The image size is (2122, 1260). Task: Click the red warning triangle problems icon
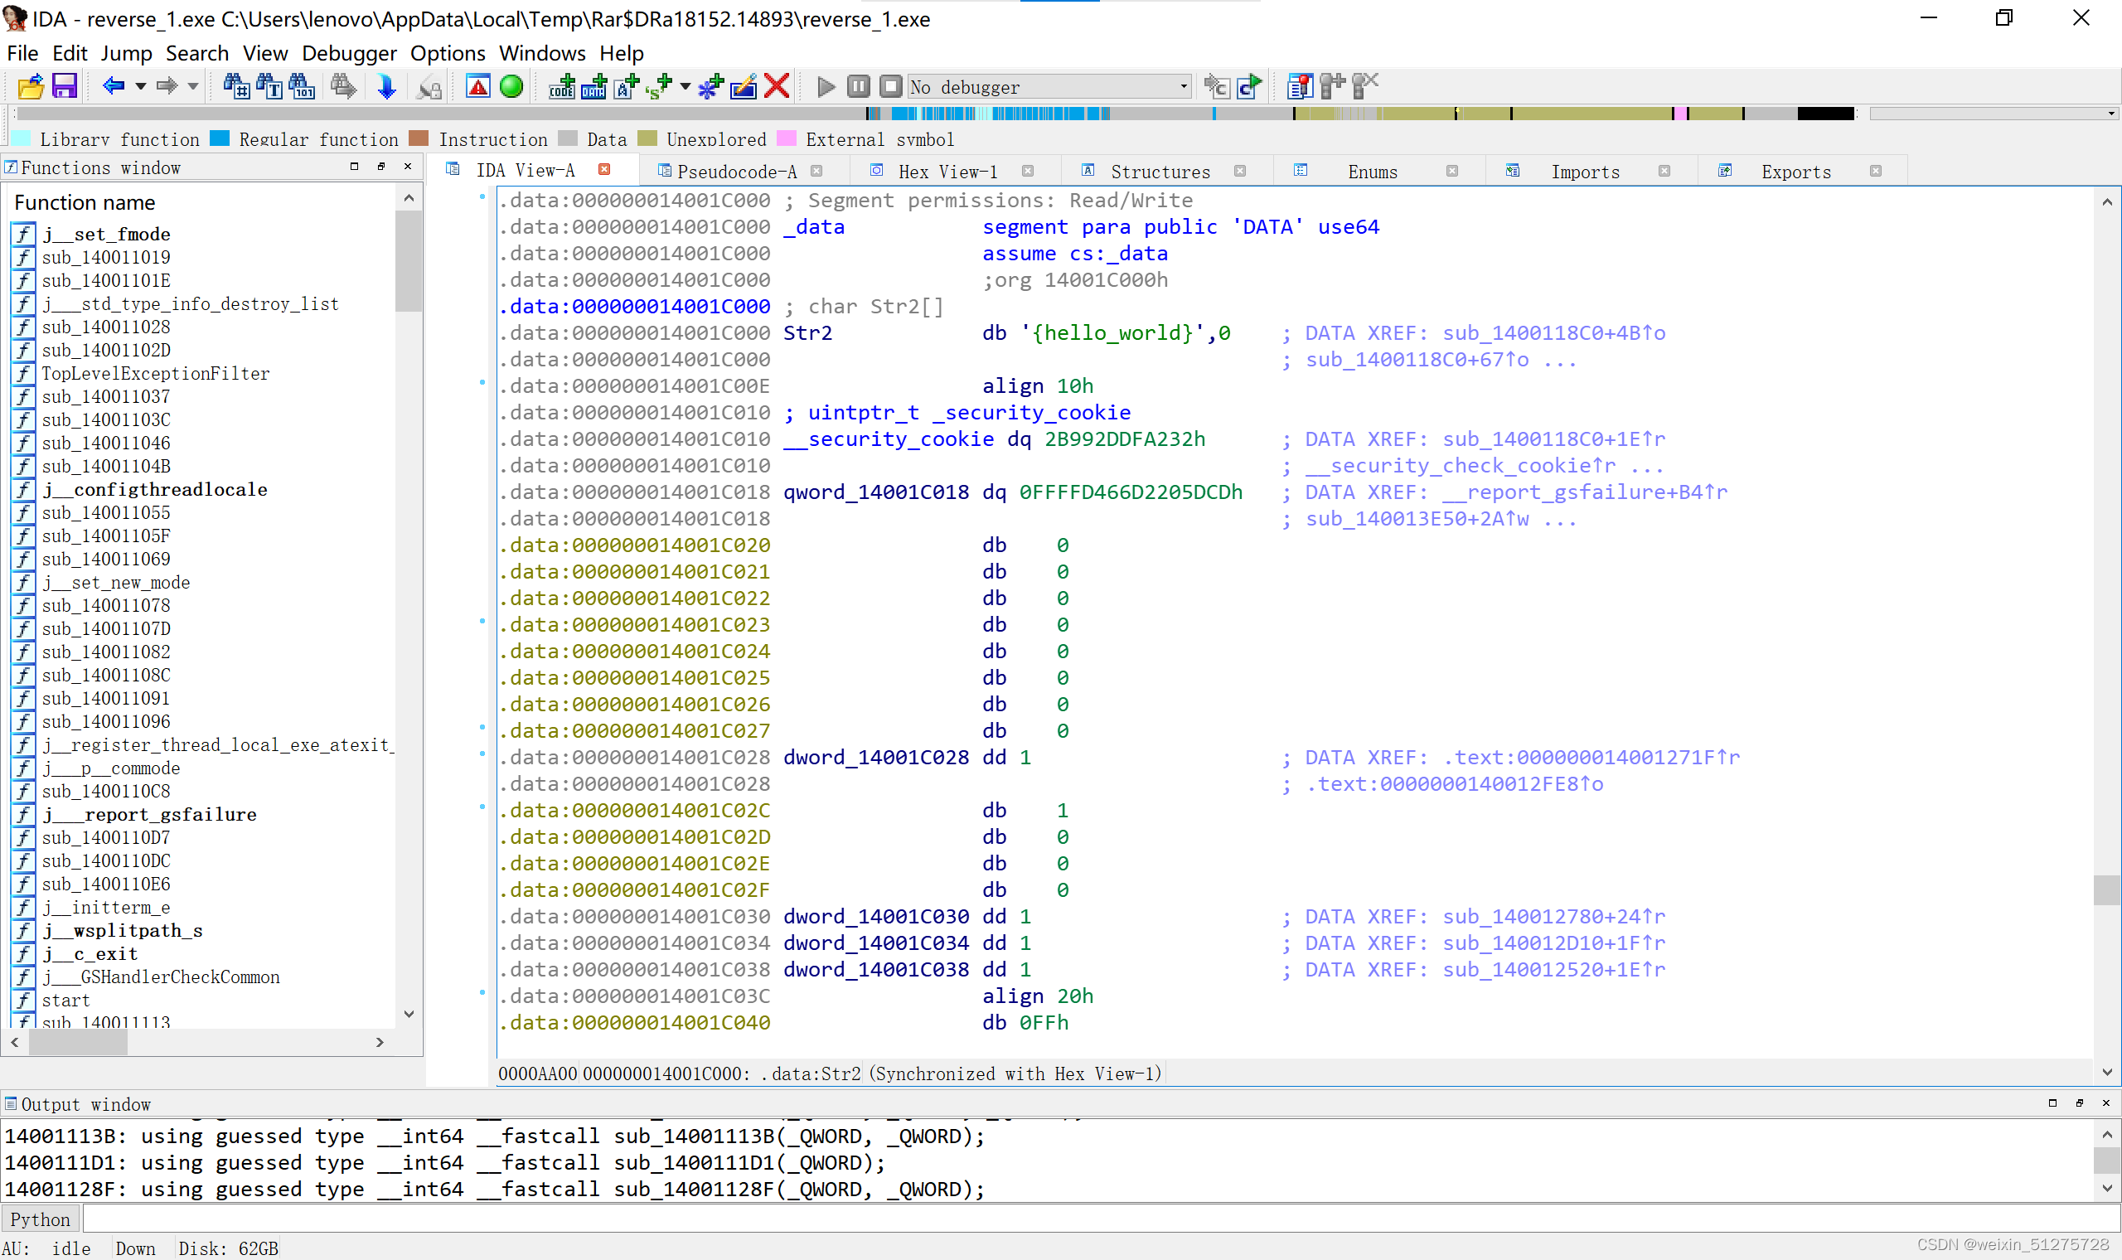[x=478, y=86]
